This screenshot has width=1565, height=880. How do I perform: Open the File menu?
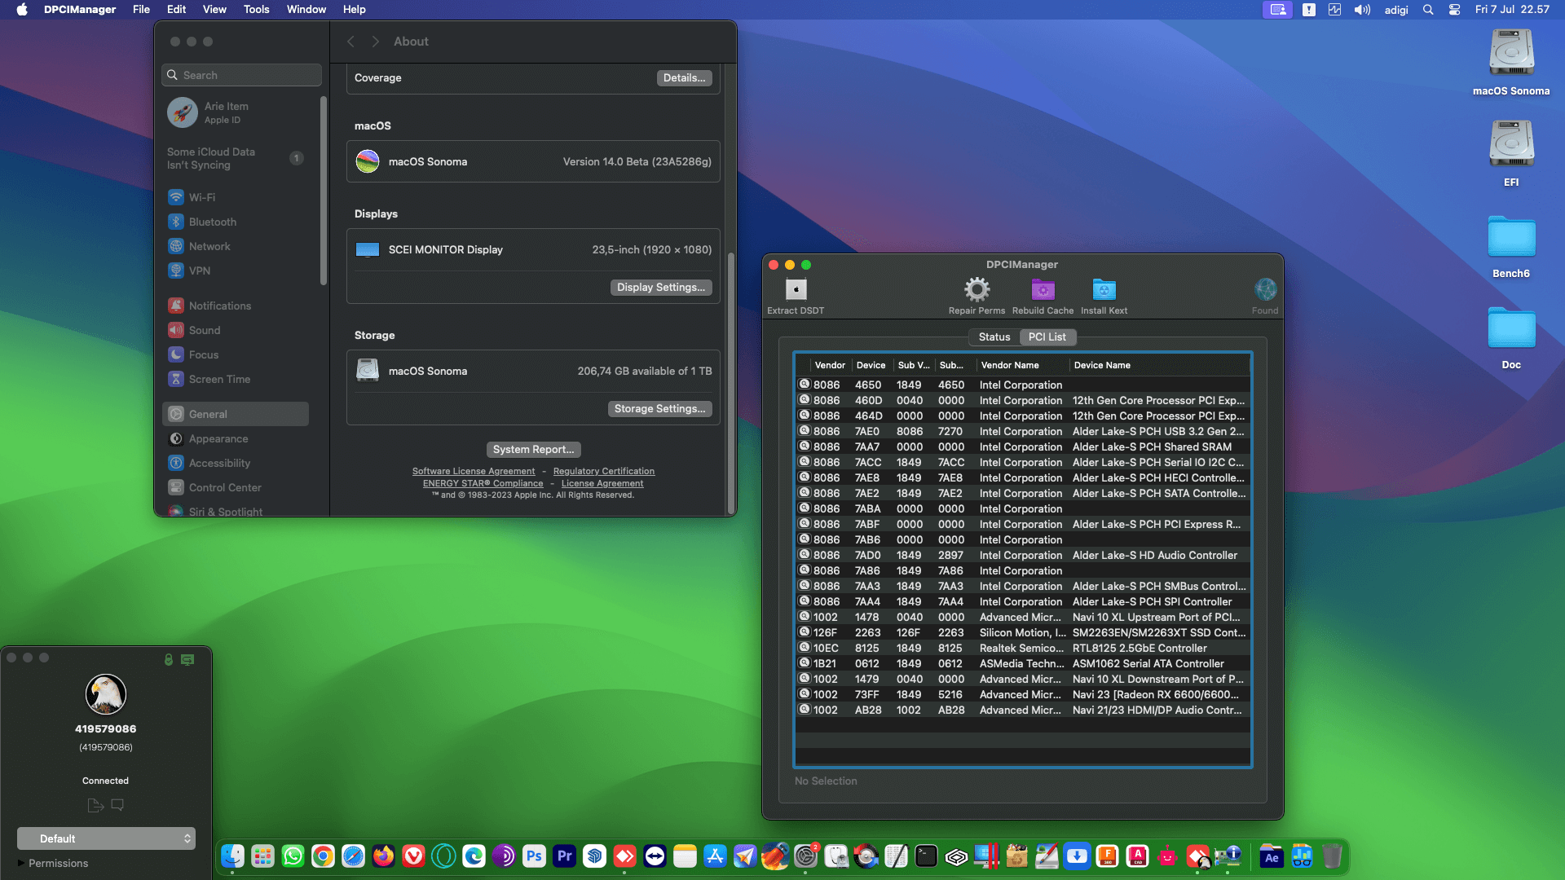point(141,9)
